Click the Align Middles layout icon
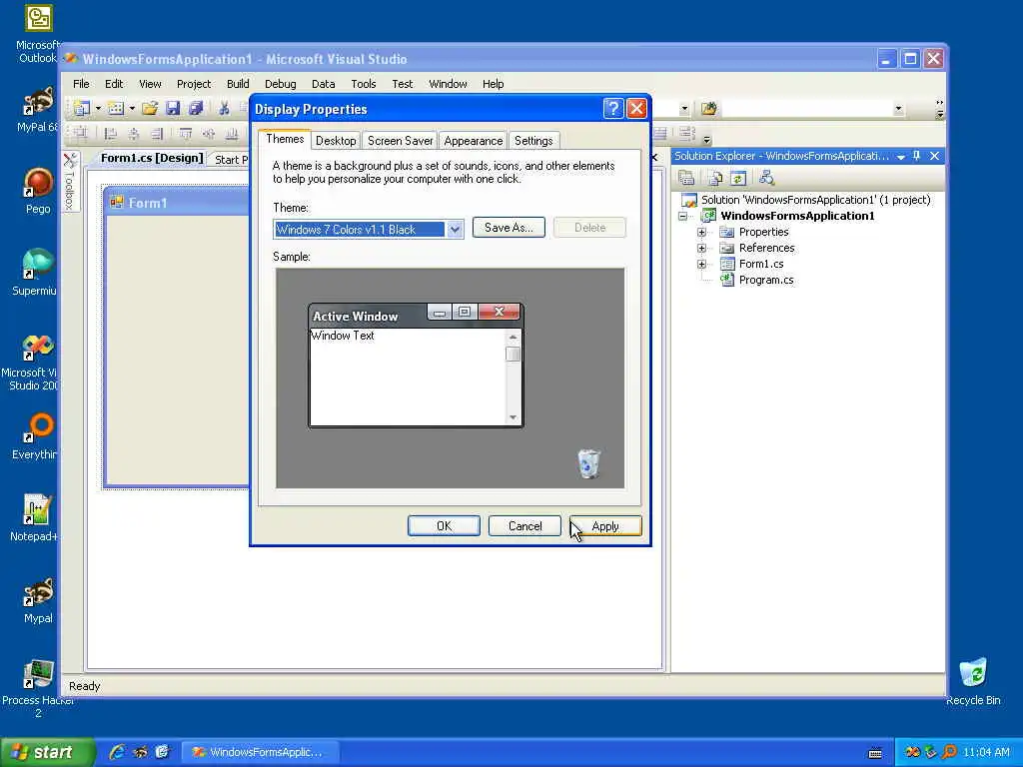This screenshot has width=1023, height=767. point(208,134)
